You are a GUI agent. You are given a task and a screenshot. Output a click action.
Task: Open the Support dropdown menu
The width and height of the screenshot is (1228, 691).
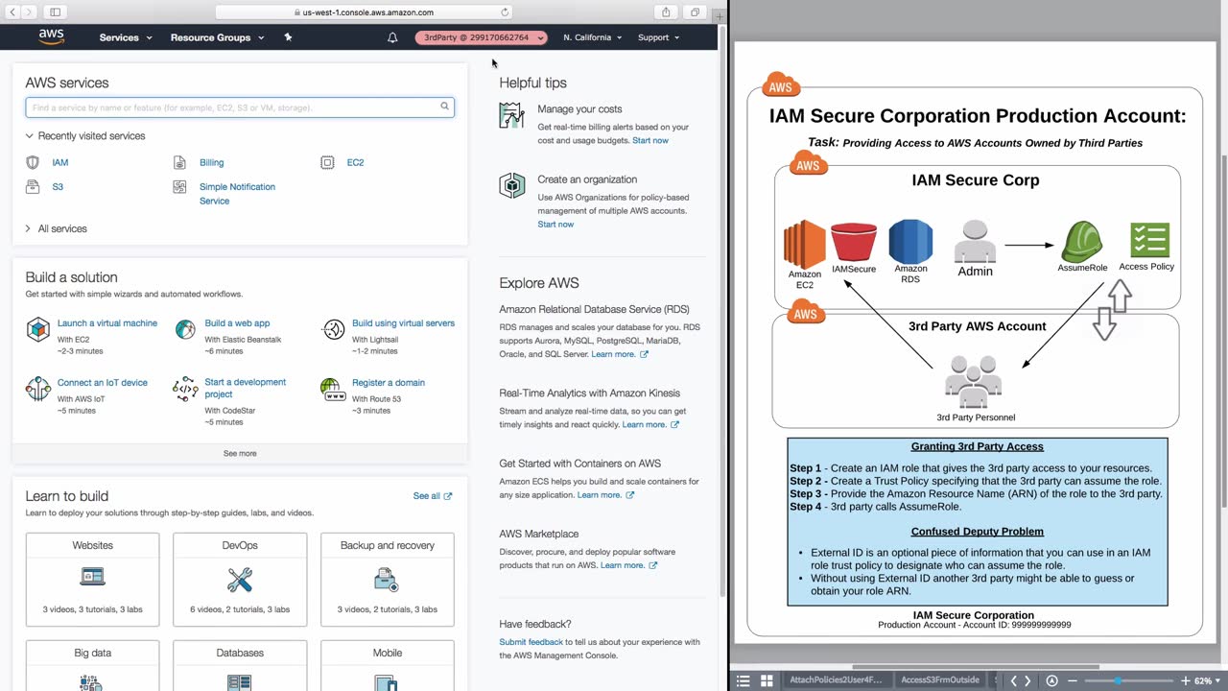click(658, 37)
